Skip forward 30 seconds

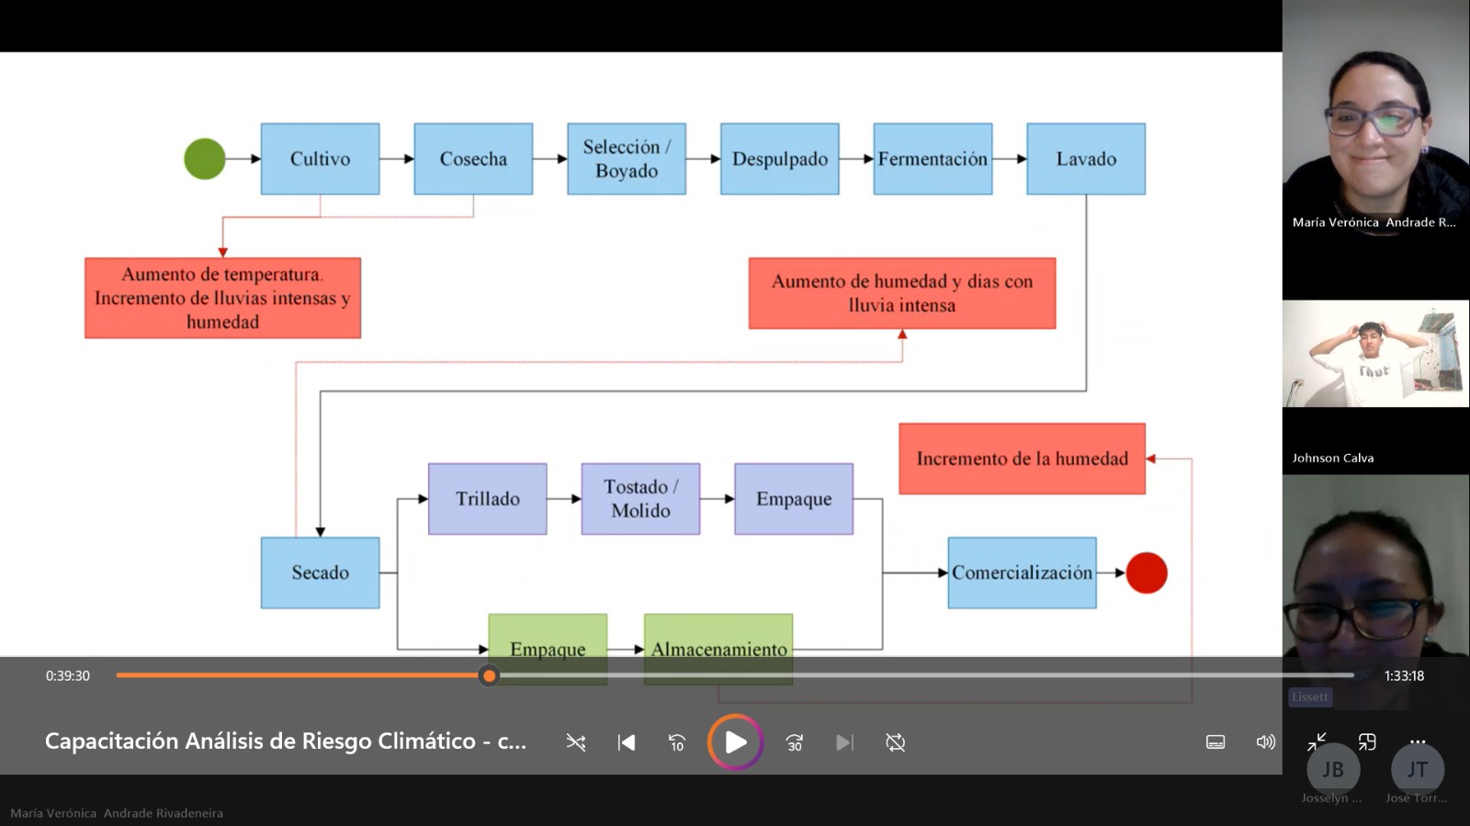795,742
